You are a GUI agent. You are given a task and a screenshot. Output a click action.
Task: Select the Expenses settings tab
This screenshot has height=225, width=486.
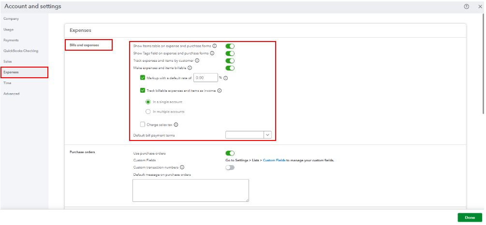24,72
